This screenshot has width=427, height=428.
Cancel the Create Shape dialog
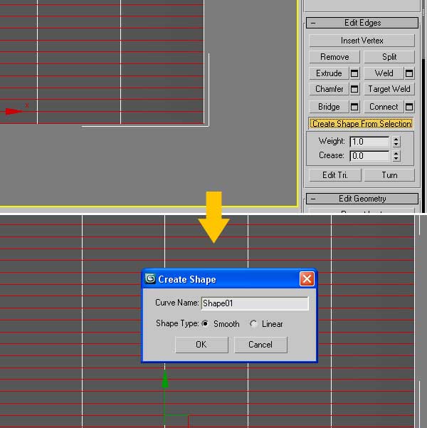click(x=260, y=345)
